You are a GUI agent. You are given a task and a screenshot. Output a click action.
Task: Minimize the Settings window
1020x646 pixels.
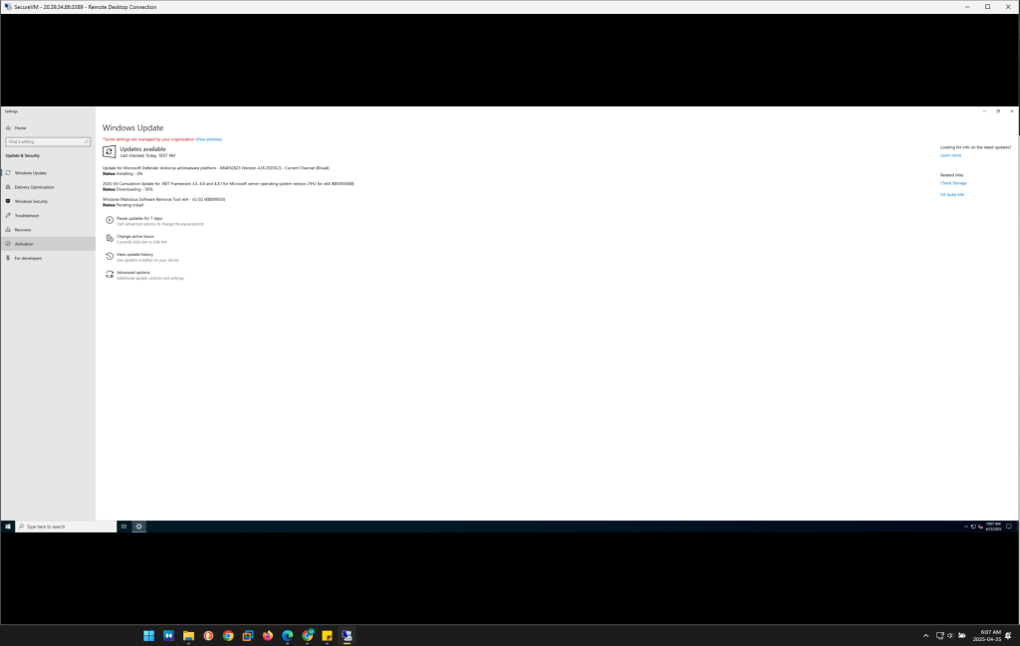[984, 111]
